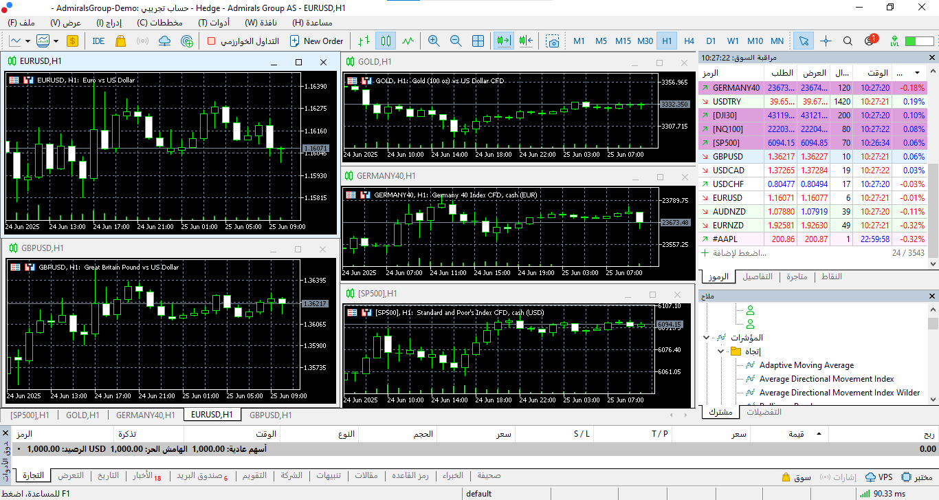Click the Navigator scrollbar down arrow

click(x=933, y=400)
